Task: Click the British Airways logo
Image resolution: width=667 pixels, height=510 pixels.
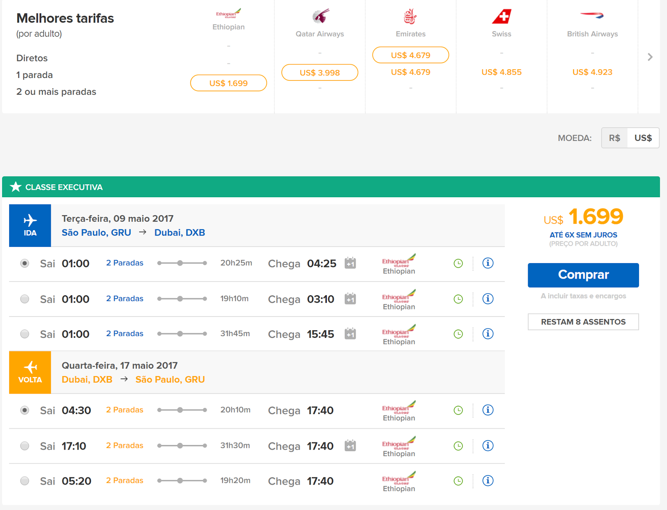Action: pyautogui.click(x=592, y=15)
